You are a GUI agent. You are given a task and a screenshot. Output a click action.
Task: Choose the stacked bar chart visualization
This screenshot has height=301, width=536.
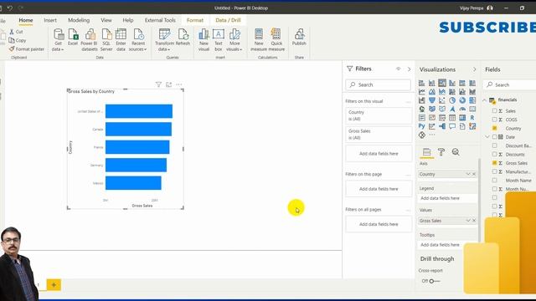(x=422, y=83)
